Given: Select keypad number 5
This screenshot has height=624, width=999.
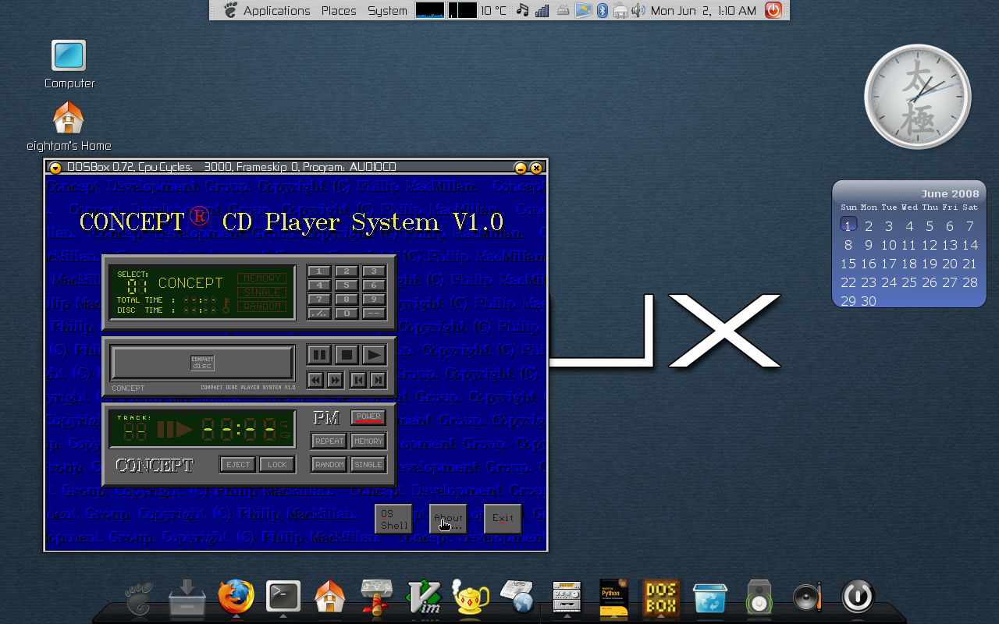Looking at the screenshot, I should click(x=347, y=285).
